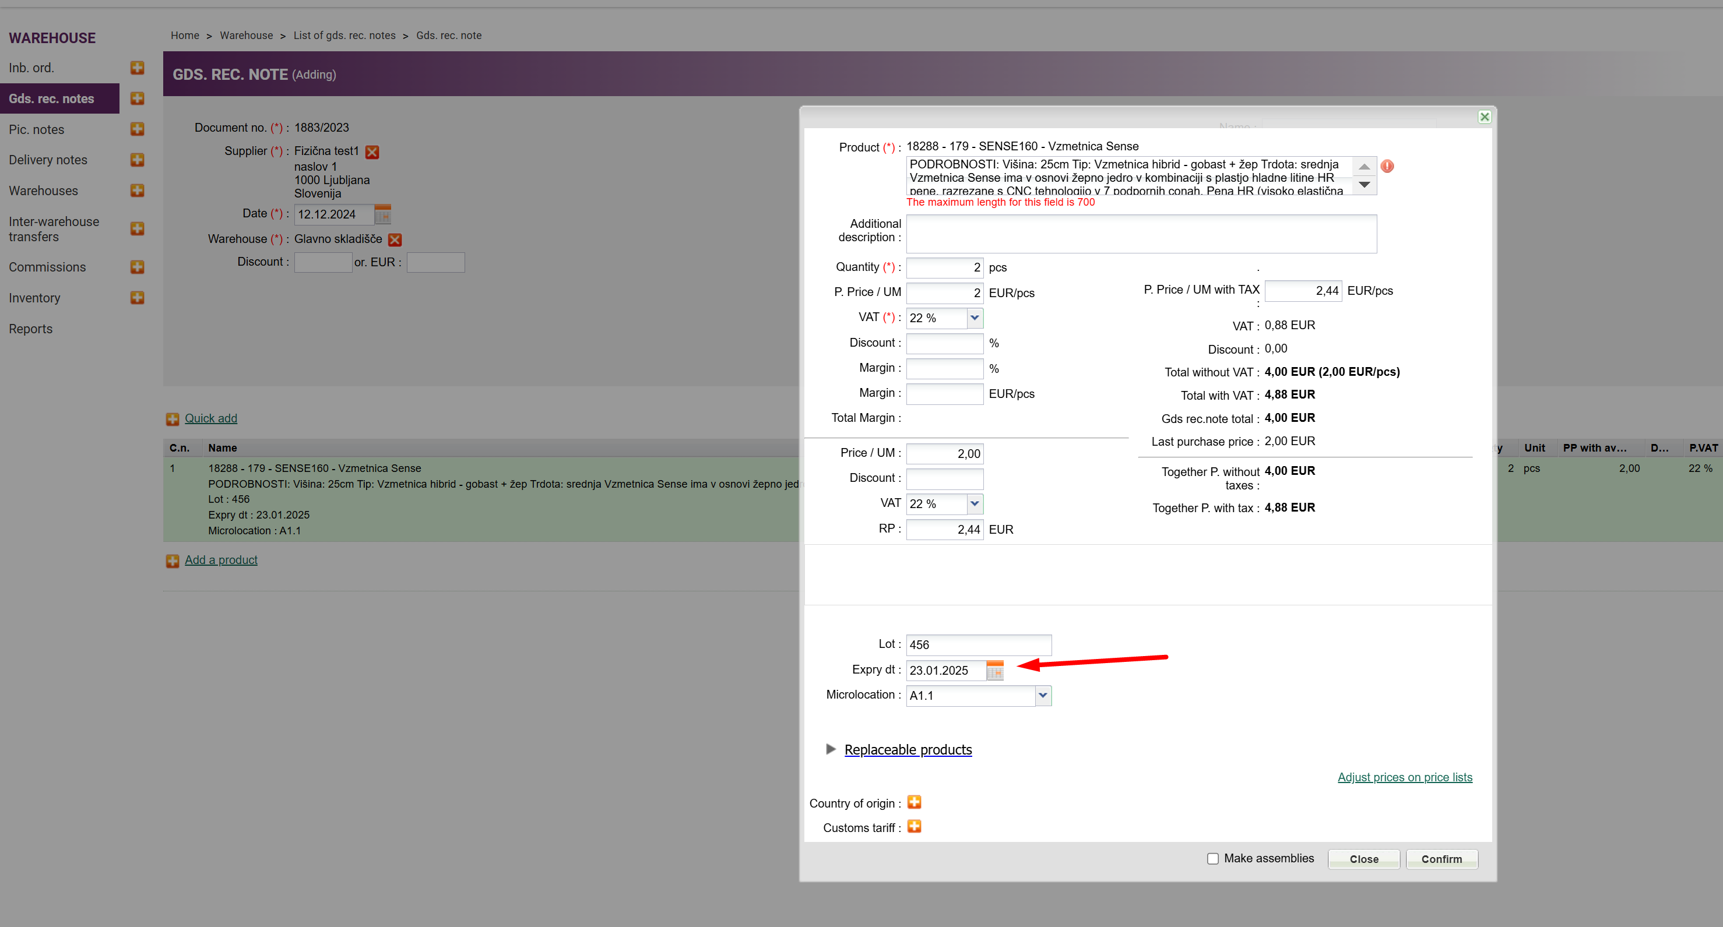Click Adjust prices on price lists link
1723x927 pixels.
click(x=1405, y=777)
